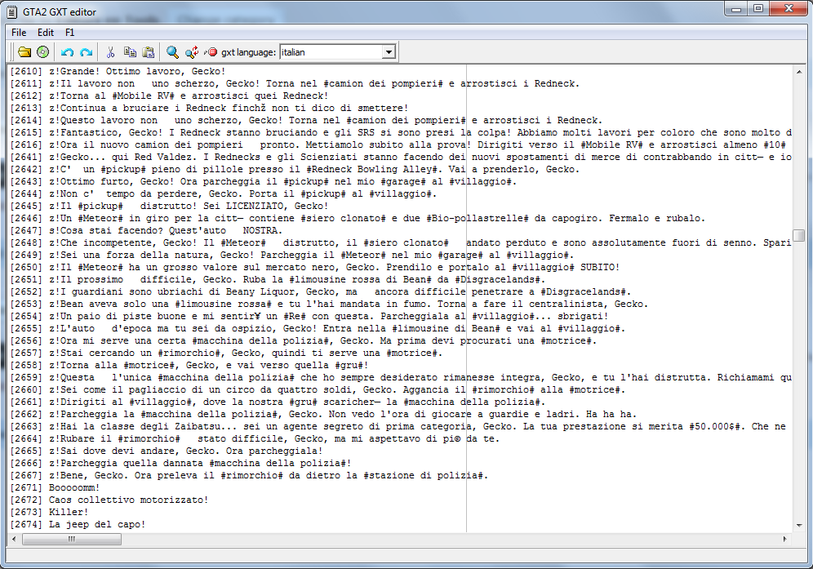Click line [2611] "Il lavoro non uno scherzo"
This screenshot has height=569, width=813.
(x=295, y=83)
